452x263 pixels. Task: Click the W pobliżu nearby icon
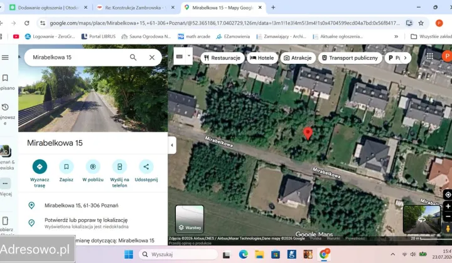[x=93, y=167]
